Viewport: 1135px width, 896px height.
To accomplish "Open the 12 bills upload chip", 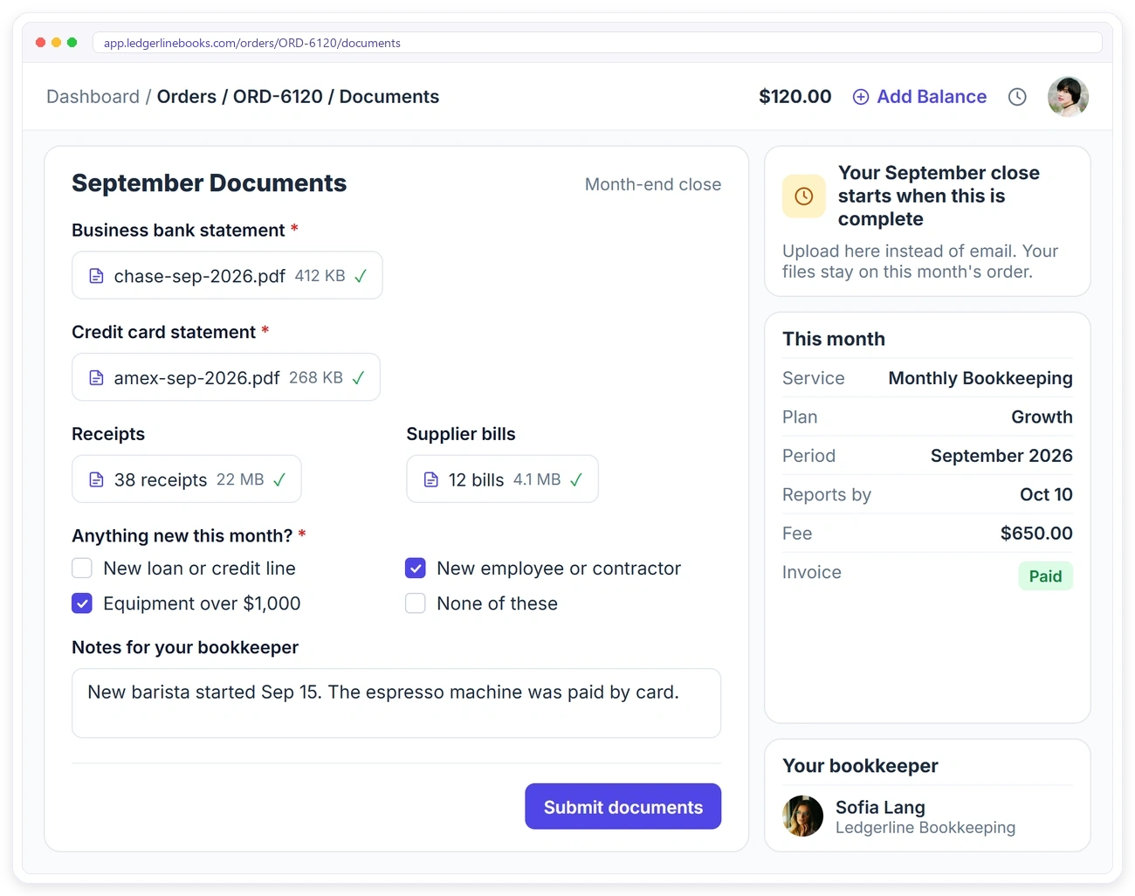I will (503, 479).
